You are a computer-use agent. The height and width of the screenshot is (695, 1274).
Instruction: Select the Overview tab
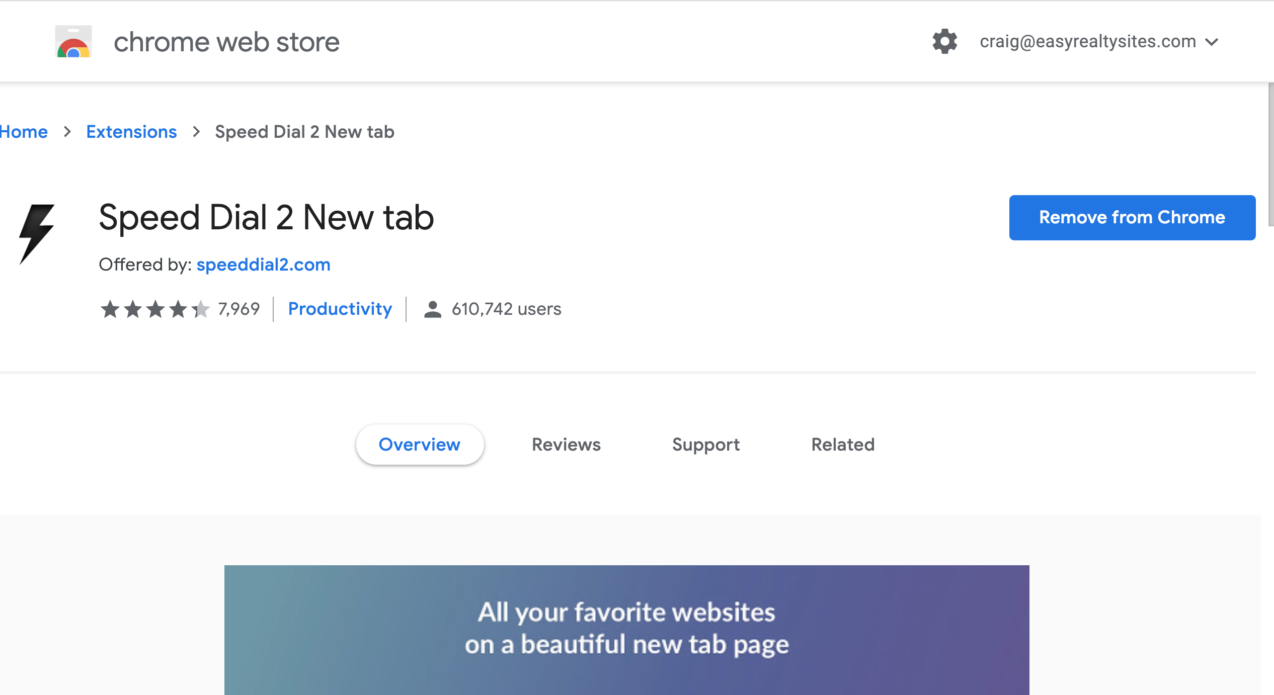tap(419, 444)
